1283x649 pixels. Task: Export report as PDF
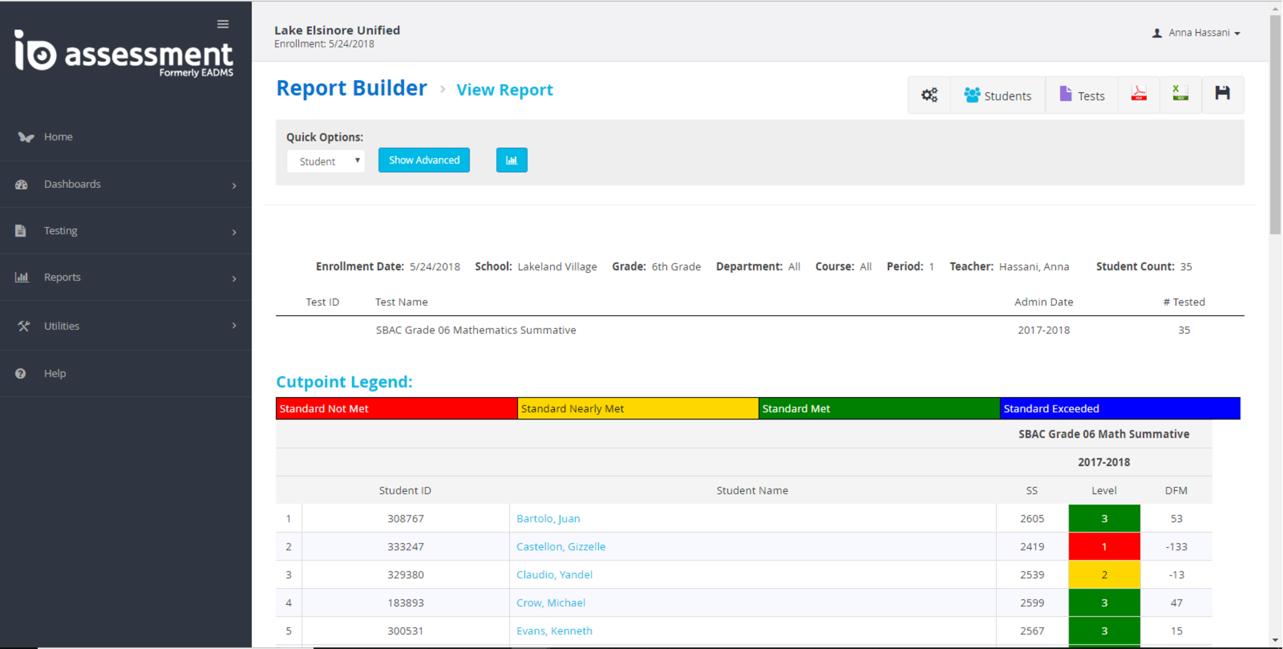tap(1138, 95)
